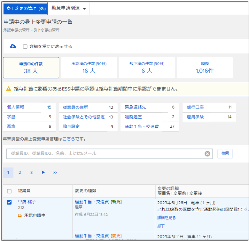This screenshot has height=241, width=249.
Task: Click the 承認申請中 status text
Action: coord(35,215)
